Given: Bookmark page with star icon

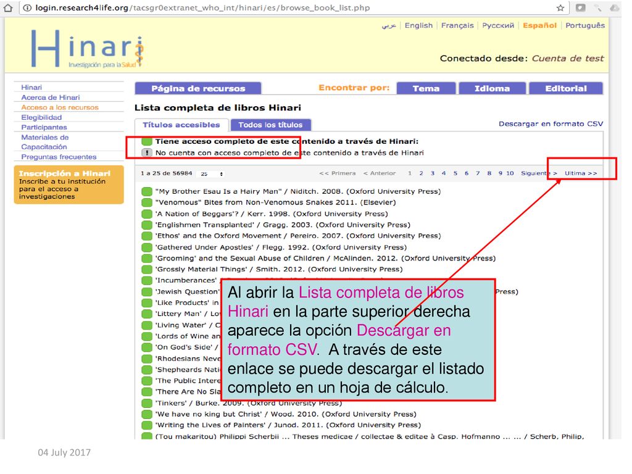Looking at the screenshot, I should (x=560, y=7).
